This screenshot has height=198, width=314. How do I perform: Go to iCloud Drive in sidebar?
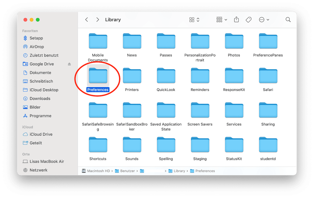tap(41, 134)
